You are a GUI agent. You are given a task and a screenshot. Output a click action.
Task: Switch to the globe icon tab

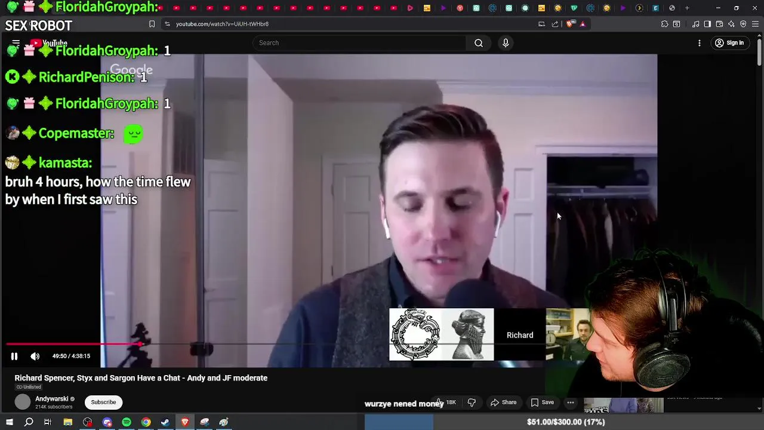[672, 8]
